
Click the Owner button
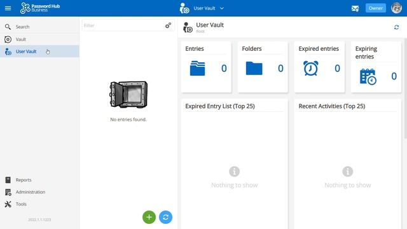(x=376, y=8)
